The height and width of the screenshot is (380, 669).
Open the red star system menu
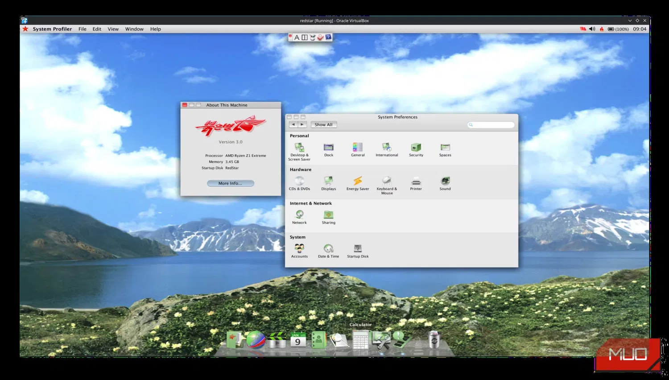[25, 29]
